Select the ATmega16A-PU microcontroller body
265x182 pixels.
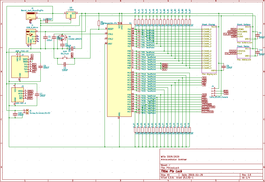coord(119,70)
